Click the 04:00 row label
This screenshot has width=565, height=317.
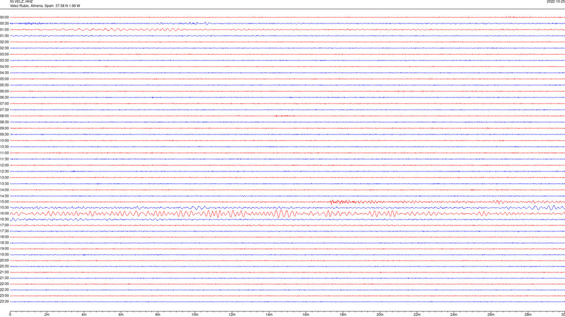(x=4, y=66)
